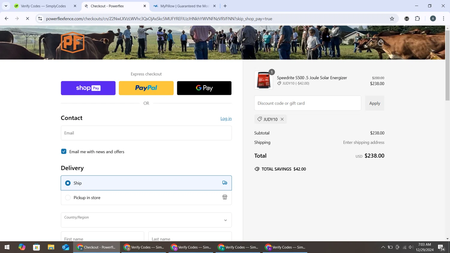Image resolution: width=450 pixels, height=253 pixels.
Task: Open the notification center icon
Action: coord(441,247)
